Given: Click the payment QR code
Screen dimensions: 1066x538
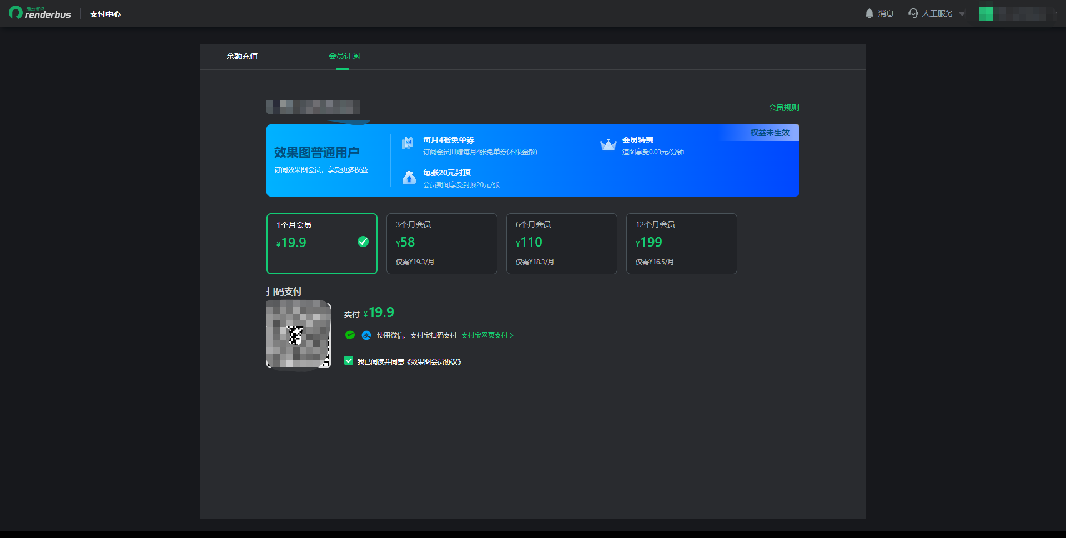Looking at the screenshot, I should (299, 334).
